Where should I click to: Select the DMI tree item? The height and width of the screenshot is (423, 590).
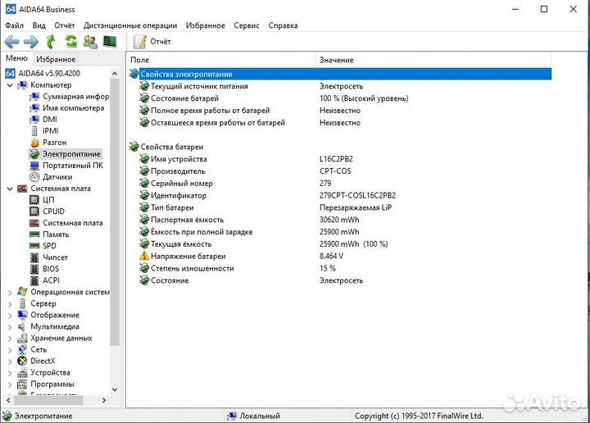click(x=50, y=120)
